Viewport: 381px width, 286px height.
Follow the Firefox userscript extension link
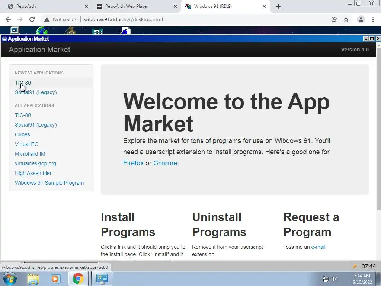(134, 163)
